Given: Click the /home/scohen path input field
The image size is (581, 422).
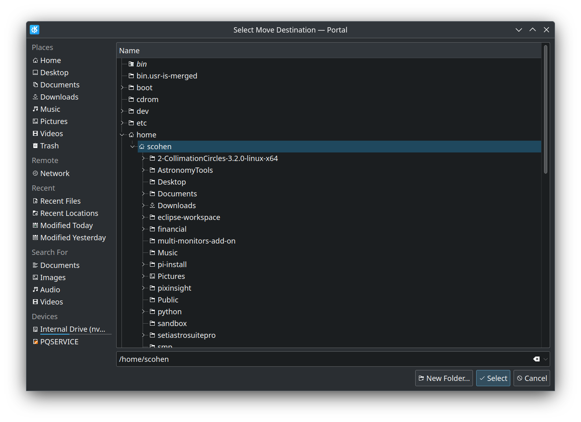Looking at the screenshot, I should click(x=321, y=359).
